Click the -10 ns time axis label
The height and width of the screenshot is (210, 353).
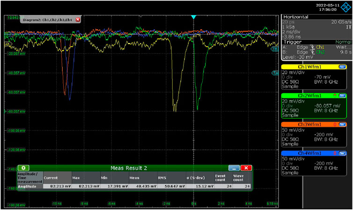click(57, 203)
